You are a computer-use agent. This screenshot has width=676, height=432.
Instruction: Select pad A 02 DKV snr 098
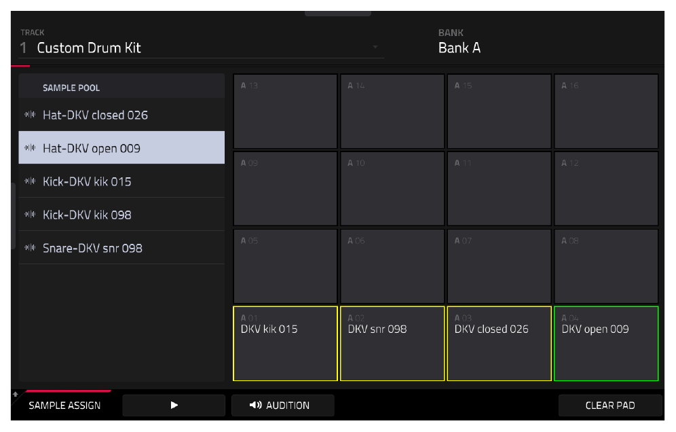[392, 344]
